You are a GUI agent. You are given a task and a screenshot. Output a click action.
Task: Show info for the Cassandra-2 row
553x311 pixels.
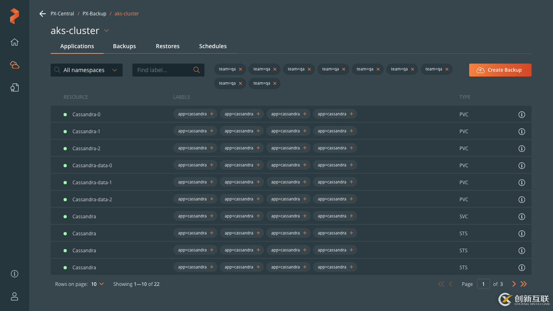[x=522, y=149]
